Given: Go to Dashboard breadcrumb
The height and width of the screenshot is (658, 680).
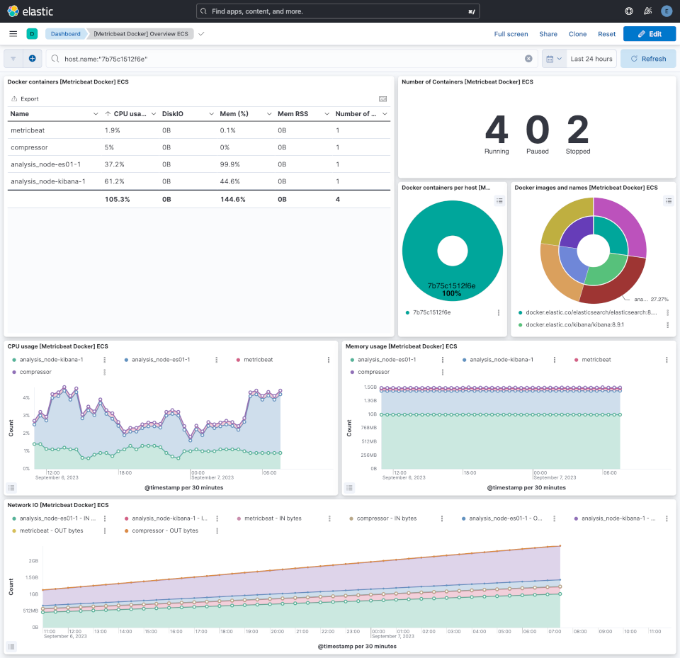Looking at the screenshot, I should (65, 34).
